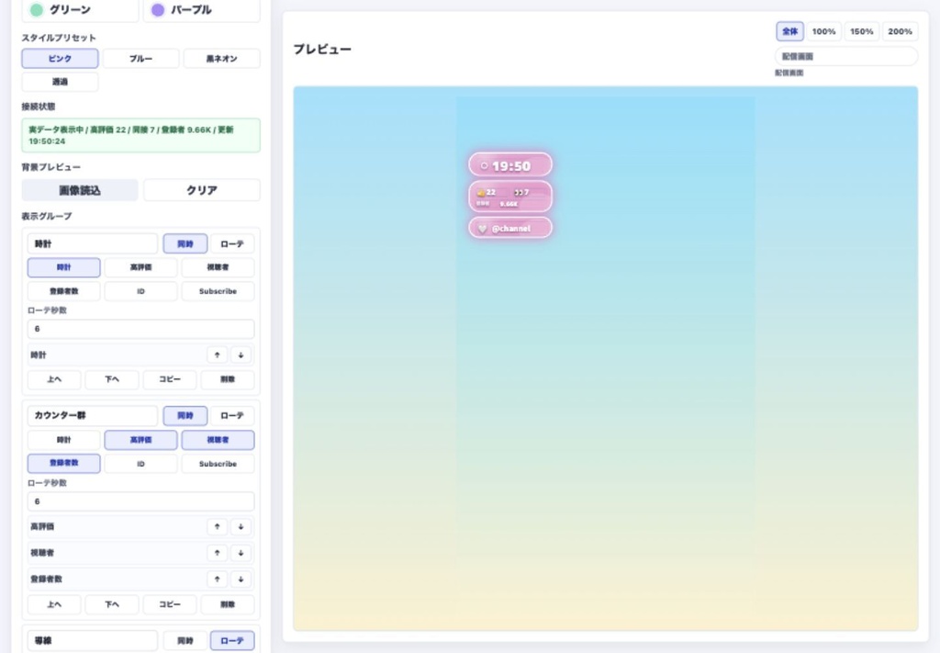Toggle ID chip in the カウンター群 group
The width and height of the screenshot is (940, 653).
tap(140, 464)
